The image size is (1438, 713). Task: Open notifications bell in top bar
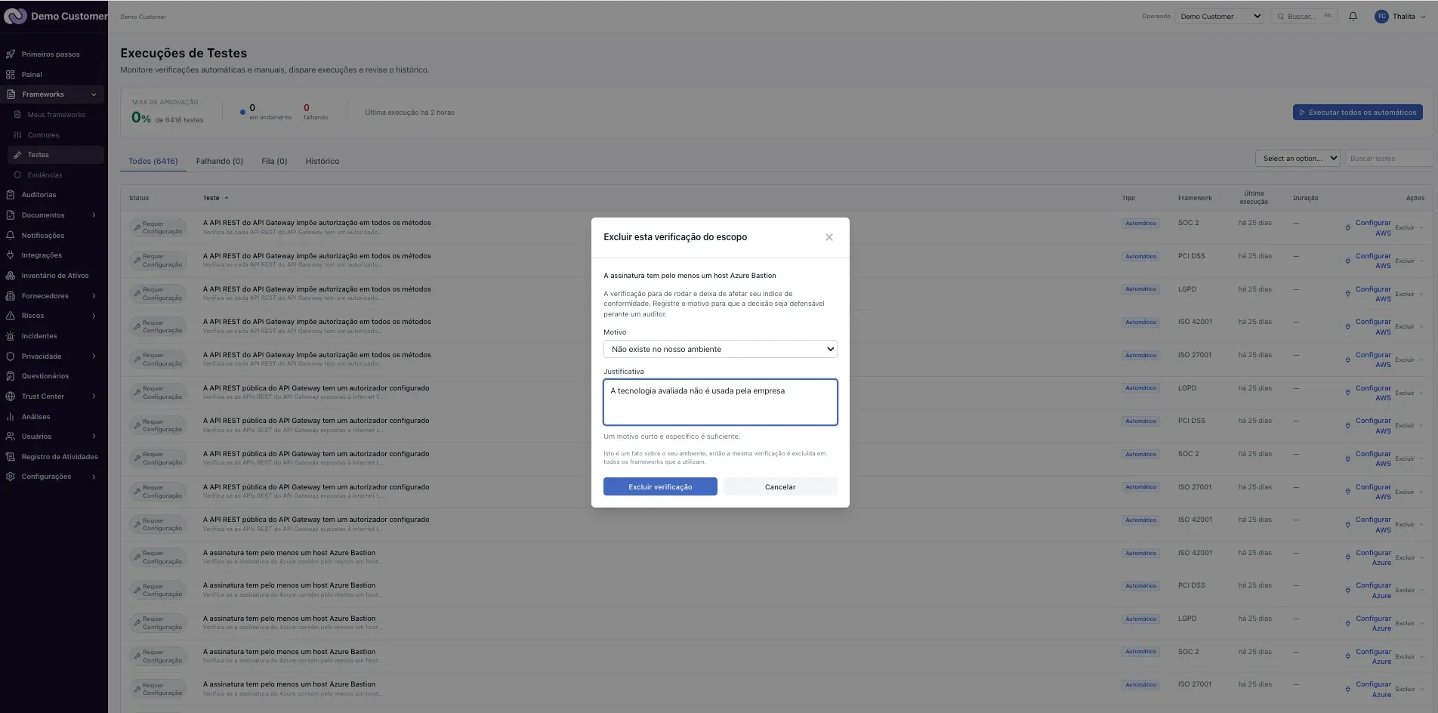point(1353,16)
